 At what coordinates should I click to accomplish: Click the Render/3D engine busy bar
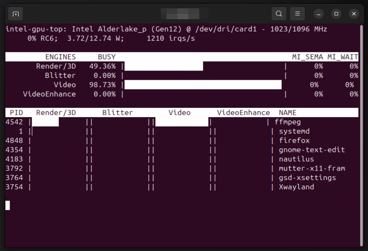tap(163, 66)
